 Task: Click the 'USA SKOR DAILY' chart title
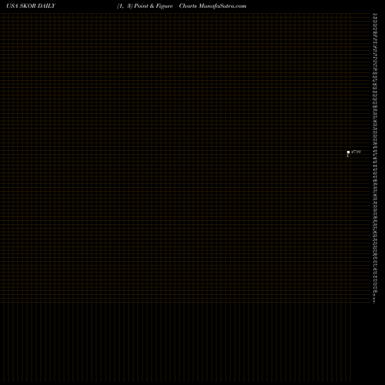tap(31, 6)
